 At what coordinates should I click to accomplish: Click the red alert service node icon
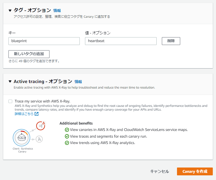point(41,126)
